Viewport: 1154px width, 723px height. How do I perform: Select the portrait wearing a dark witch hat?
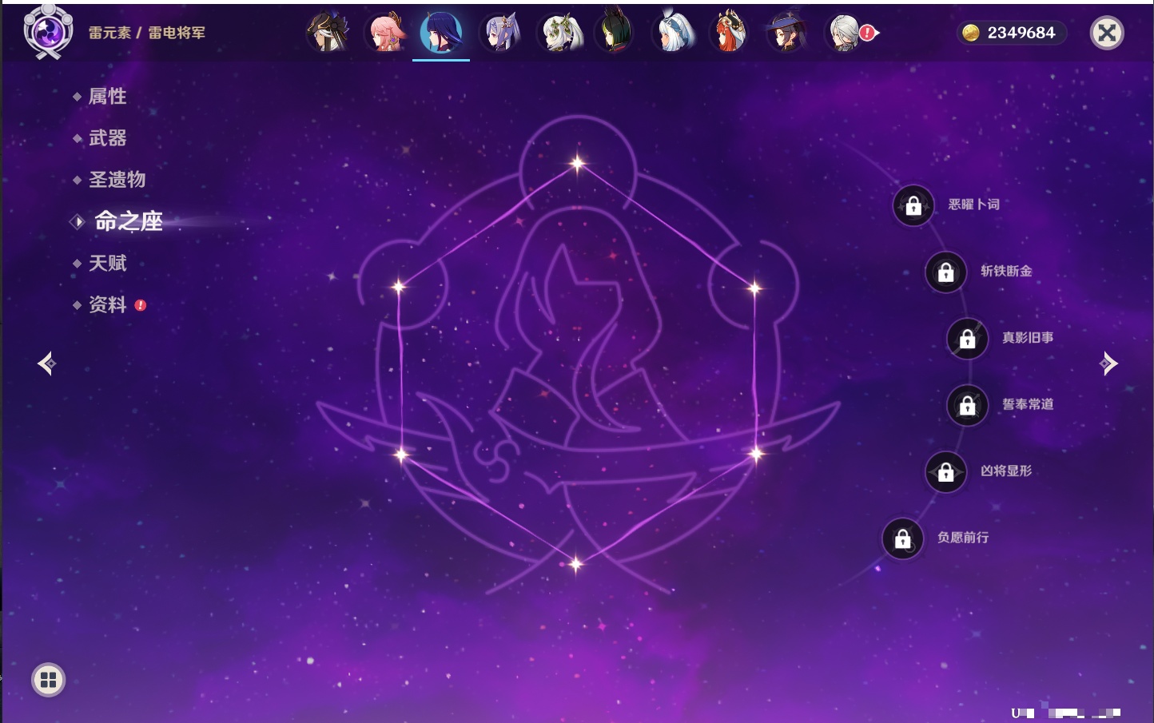[x=786, y=33]
